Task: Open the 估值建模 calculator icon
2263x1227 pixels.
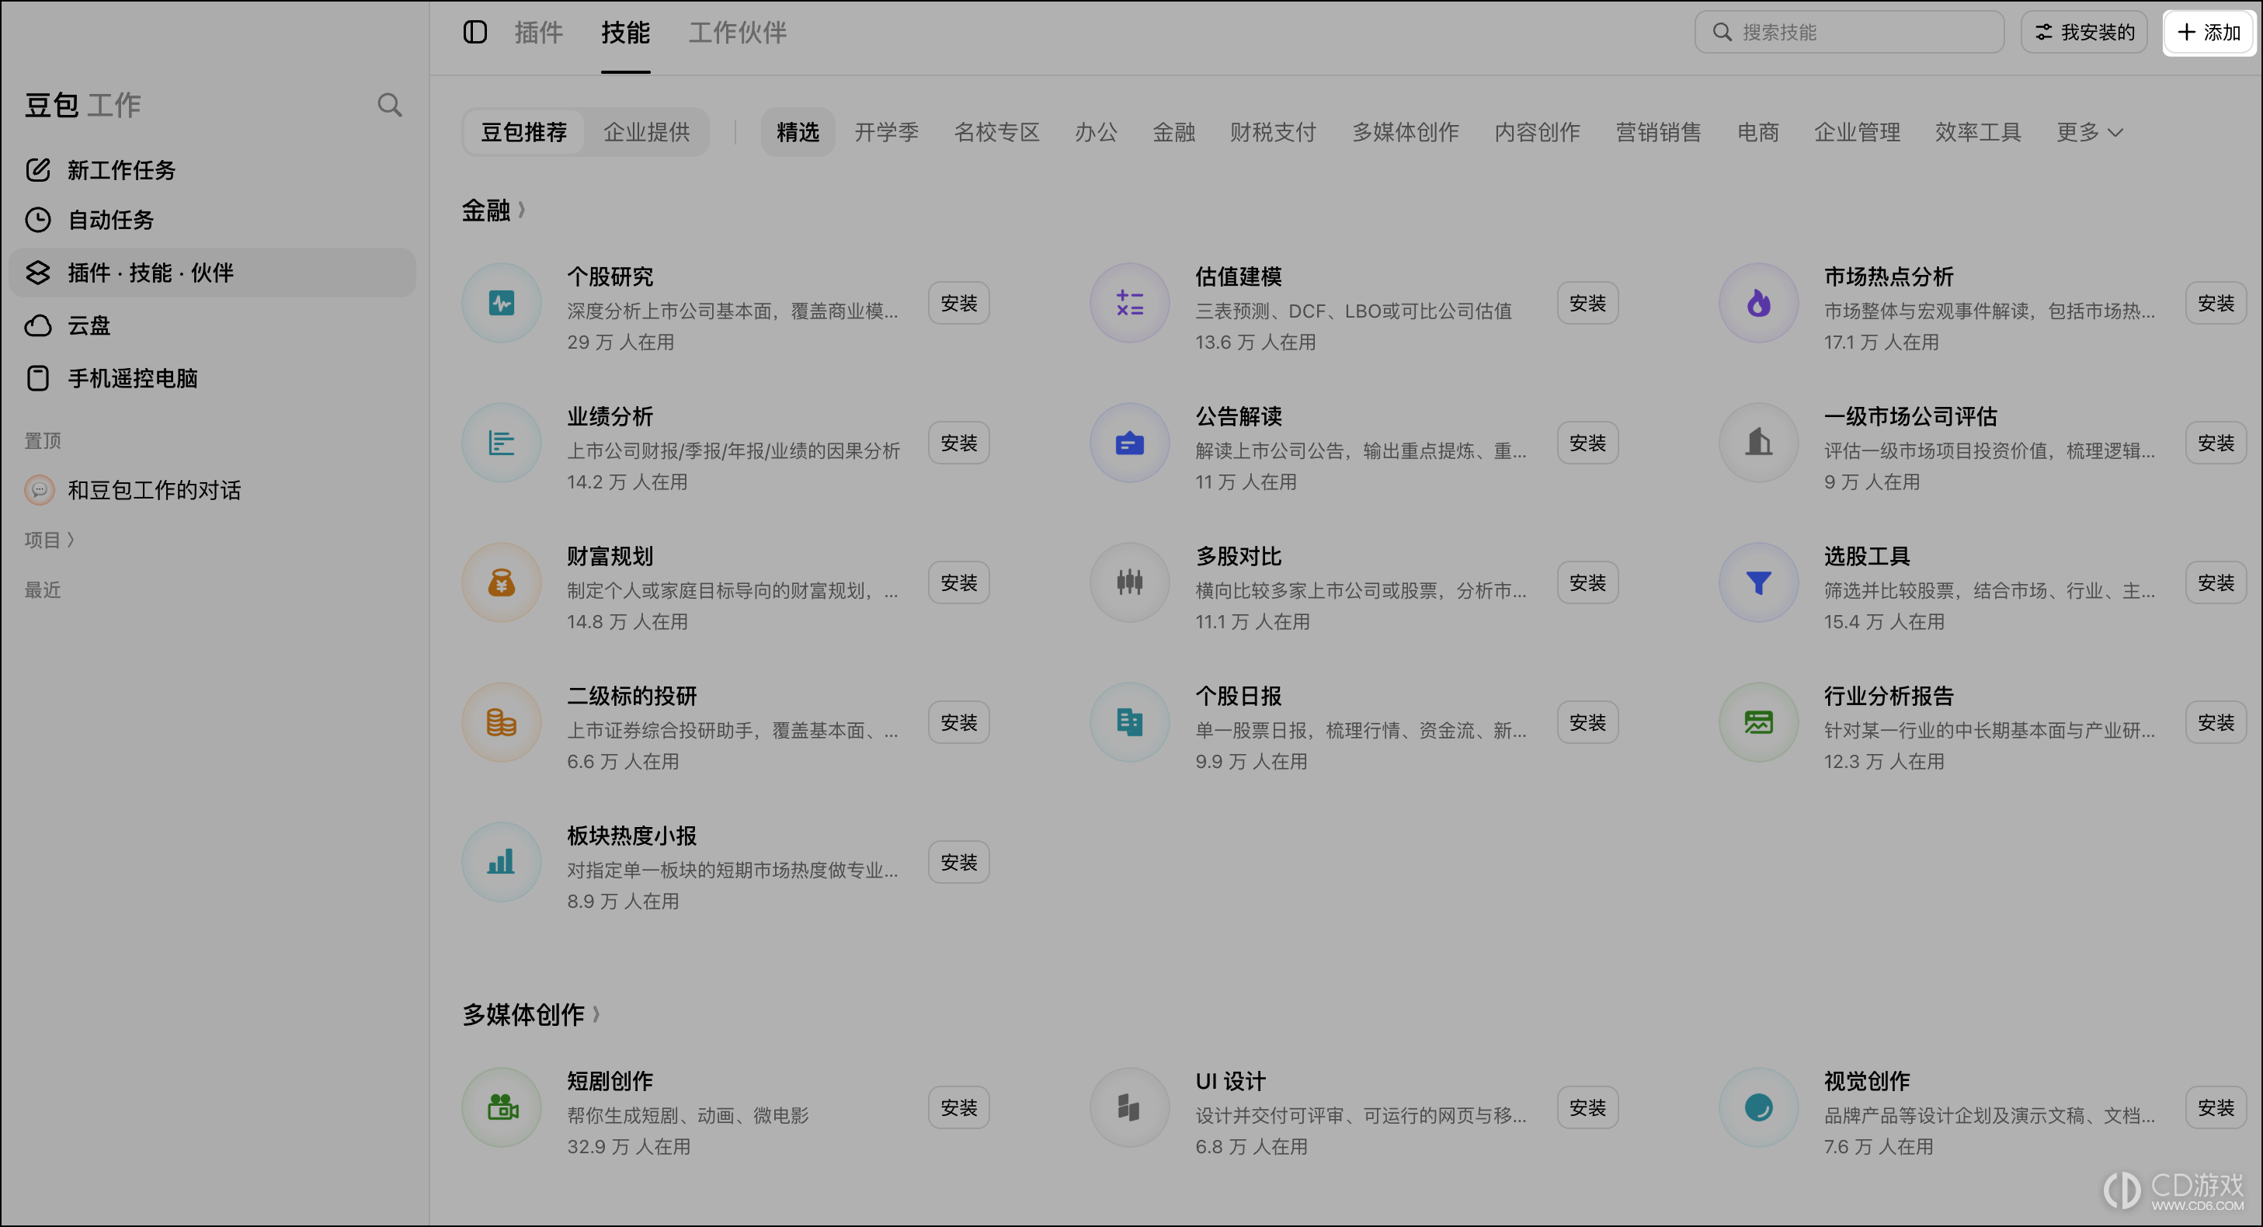Action: (1130, 303)
